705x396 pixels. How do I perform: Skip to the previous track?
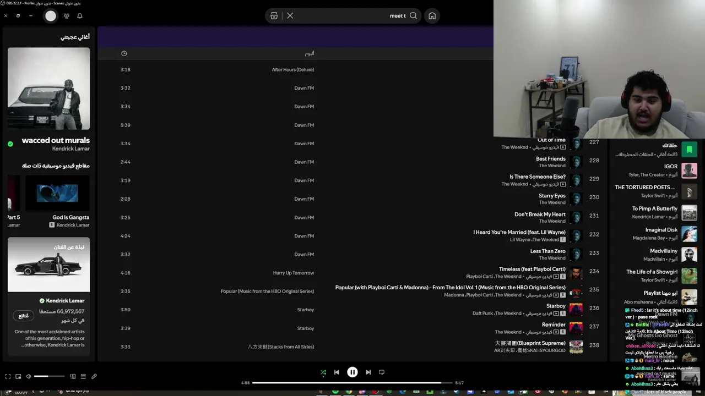[x=337, y=372]
